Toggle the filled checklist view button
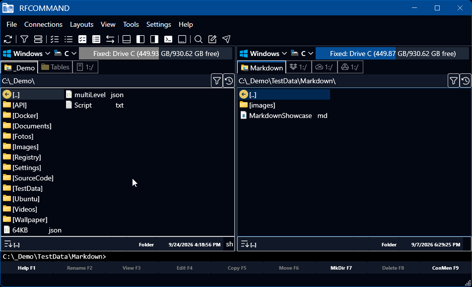This screenshot has width=472, height=287. 82,39
